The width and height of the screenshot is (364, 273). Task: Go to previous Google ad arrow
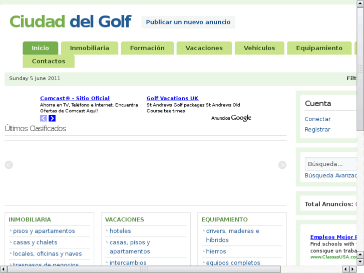(x=44, y=118)
